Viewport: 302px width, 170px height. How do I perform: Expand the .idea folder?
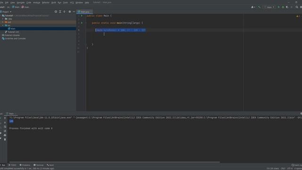(3, 19)
